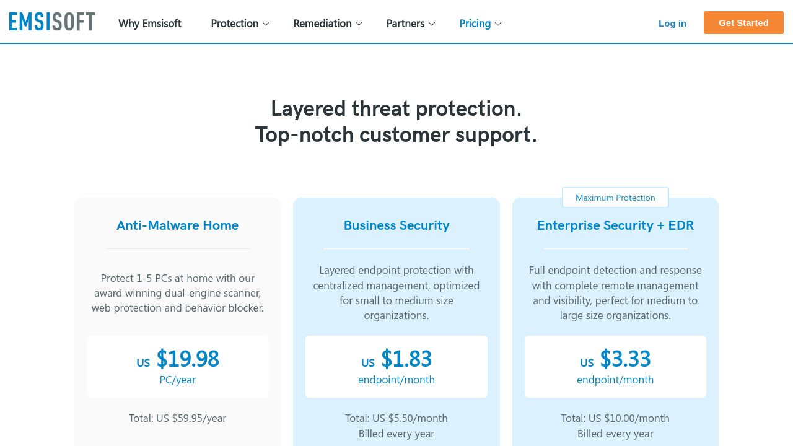This screenshot has width=793, height=446.
Task: Click the chevron next to Pricing
Action: pos(498,24)
